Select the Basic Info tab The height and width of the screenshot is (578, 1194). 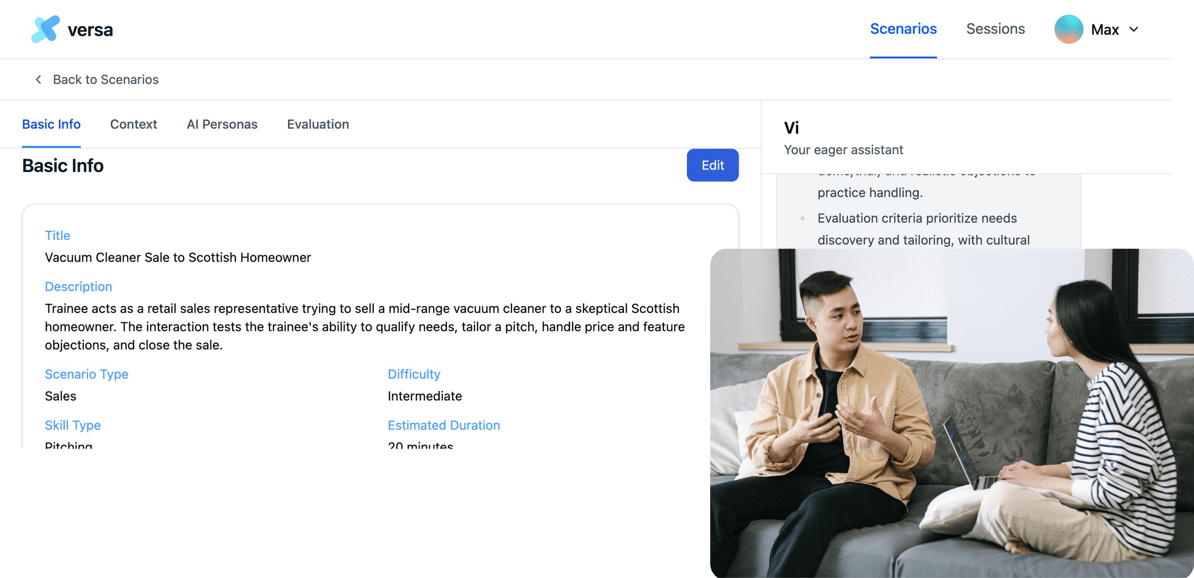click(51, 124)
